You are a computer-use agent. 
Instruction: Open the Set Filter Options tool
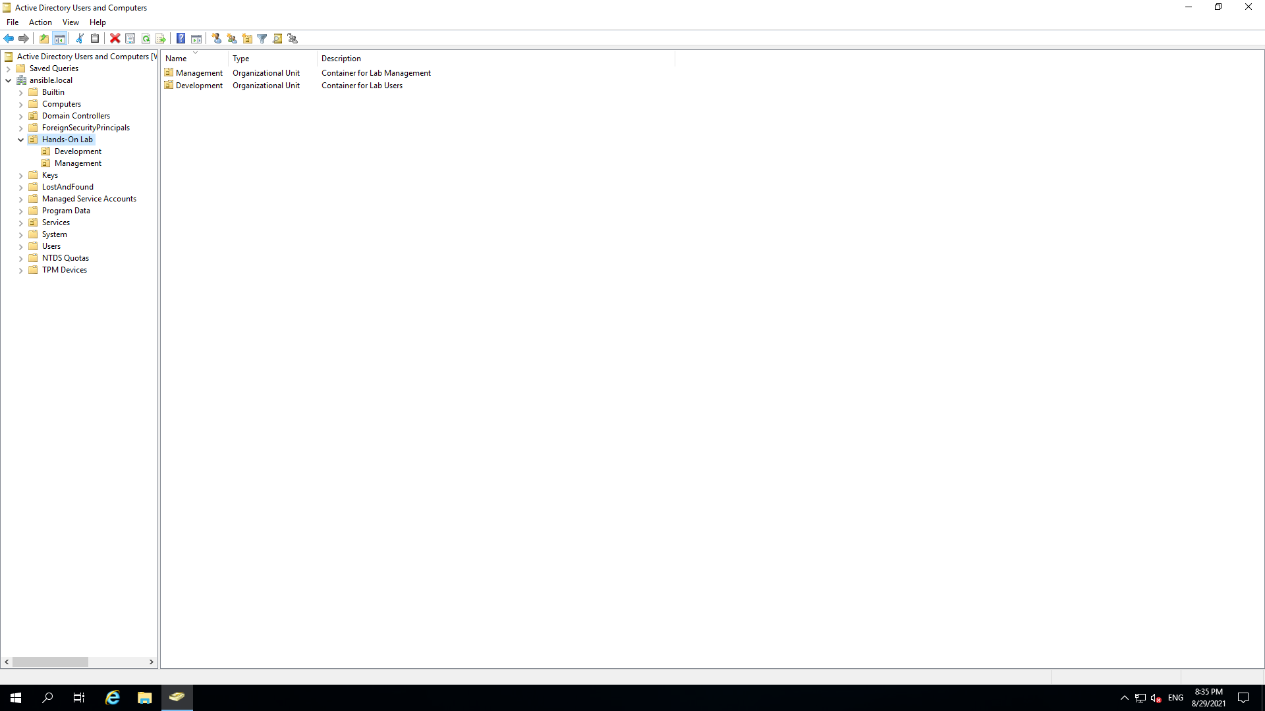tap(262, 39)
